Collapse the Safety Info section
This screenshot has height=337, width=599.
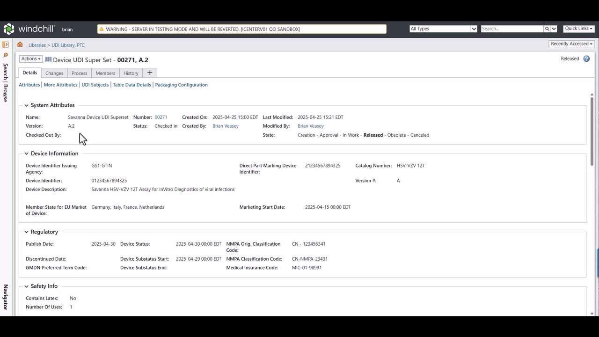point(26,286)
